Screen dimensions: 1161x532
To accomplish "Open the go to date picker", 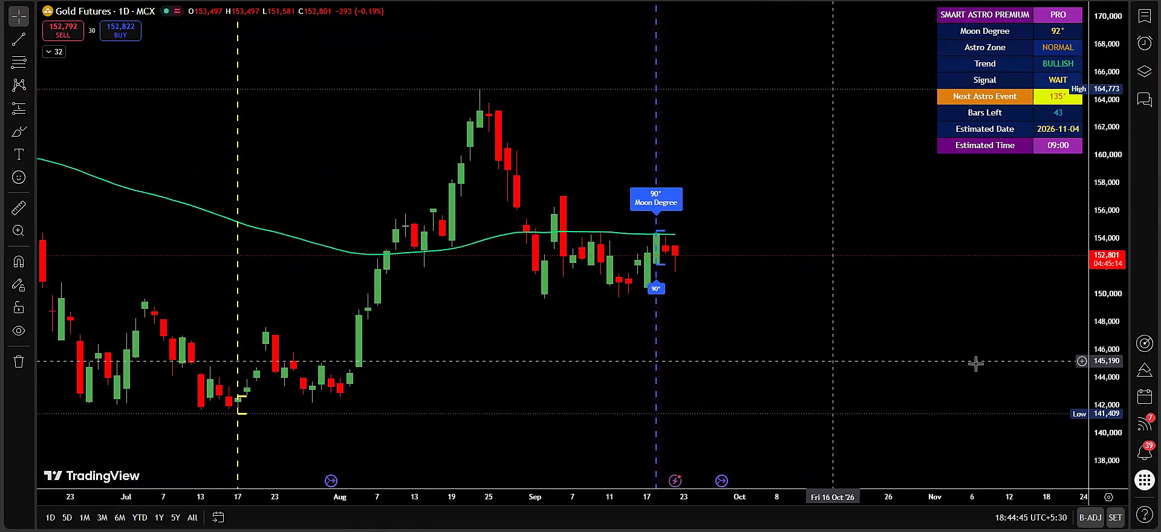I will tap(218, 517).
